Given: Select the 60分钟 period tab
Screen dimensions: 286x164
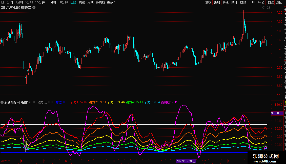Looking at the screenshot, I should pos(63,2).
